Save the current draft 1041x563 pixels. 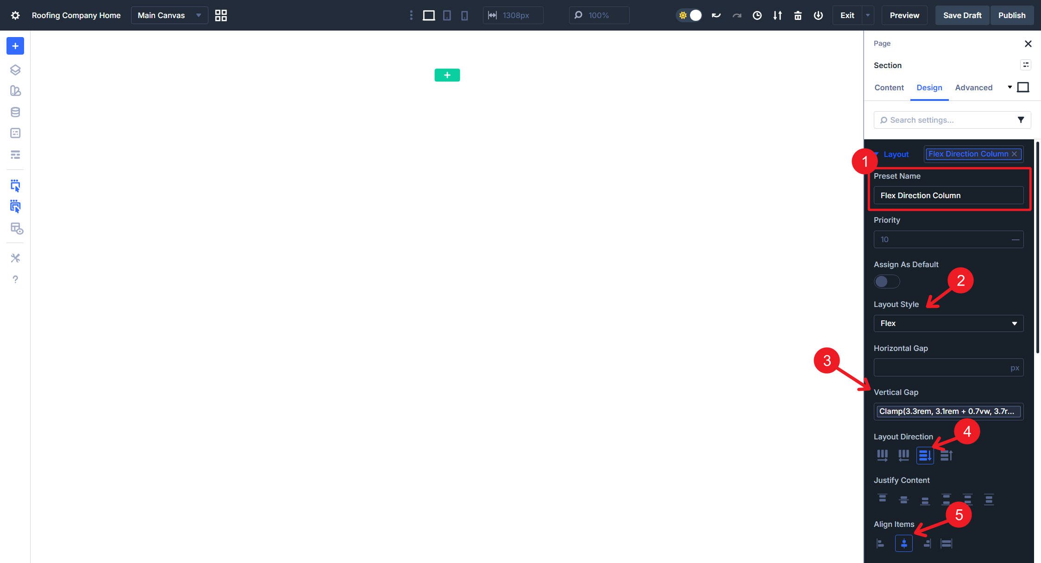click(x=962, y=15)
